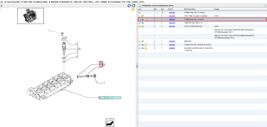
Task: Open the yellow sticky note icon
Action: click(x=133, y=9)
